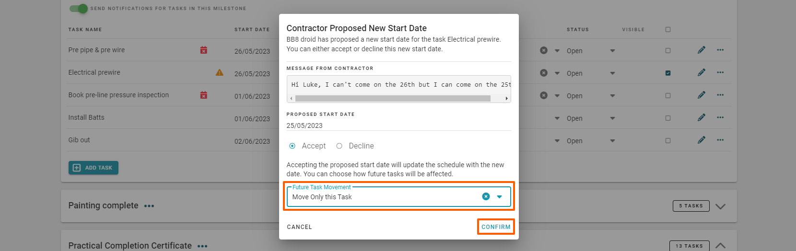Click the pencil edit icon for Gib out
This screenshot has height=251, width=796.
(x=701, y=140)
